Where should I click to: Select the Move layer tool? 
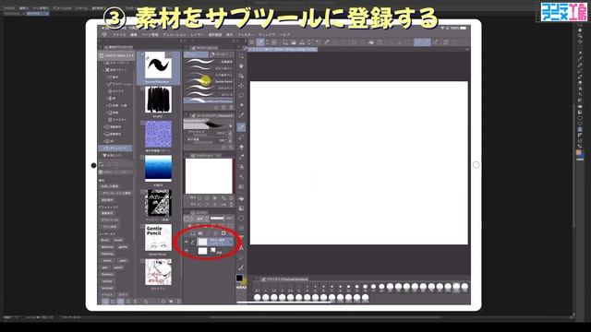(x=241, y=86)
